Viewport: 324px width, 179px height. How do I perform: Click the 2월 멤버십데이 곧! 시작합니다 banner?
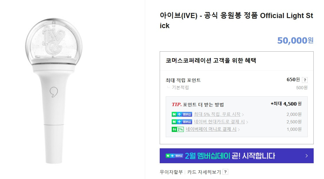(237, 155)
